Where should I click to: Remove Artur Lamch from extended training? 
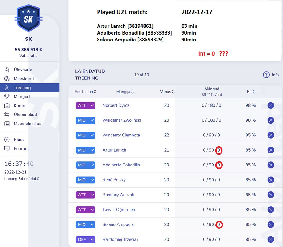pyautogui.click(x=271, y=150)
